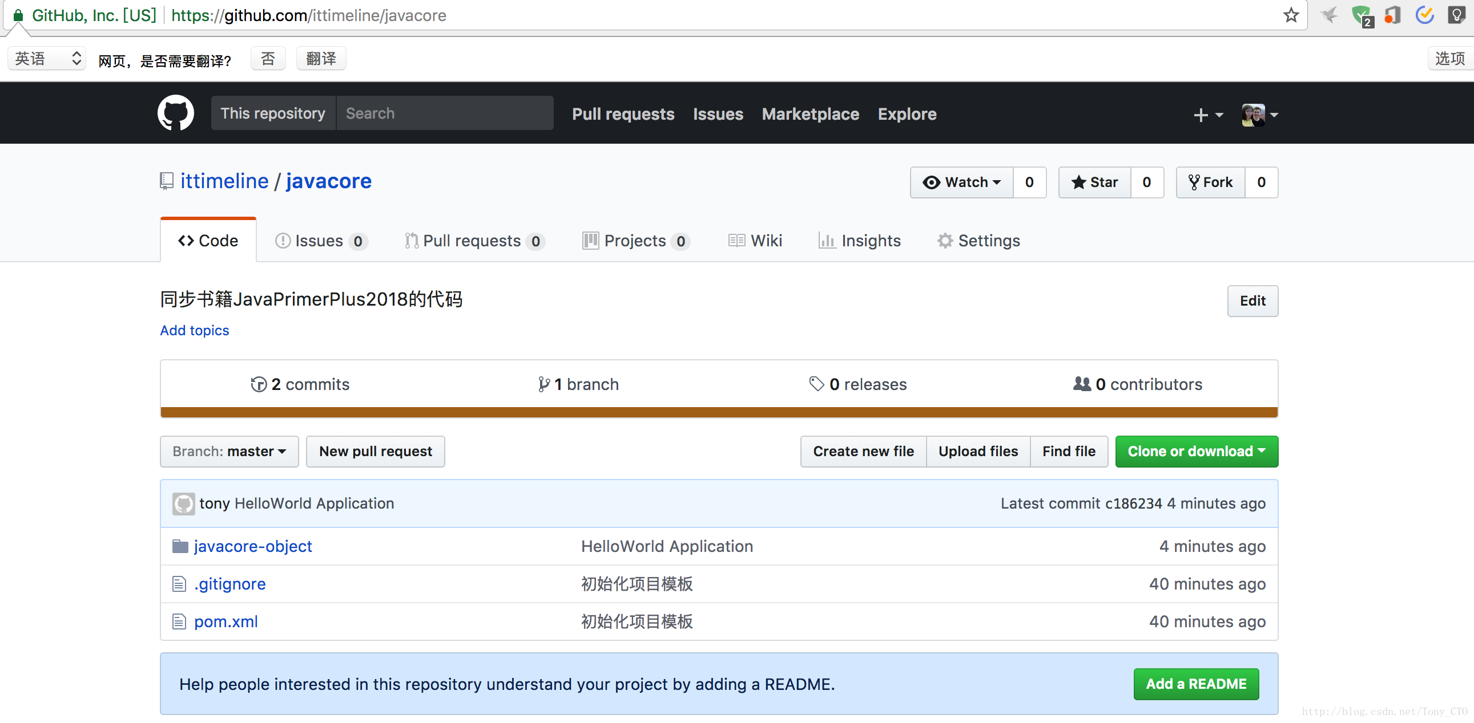1474x723 pixels.
Task: Click Create new file button
Action: click(x=864, y=452)
